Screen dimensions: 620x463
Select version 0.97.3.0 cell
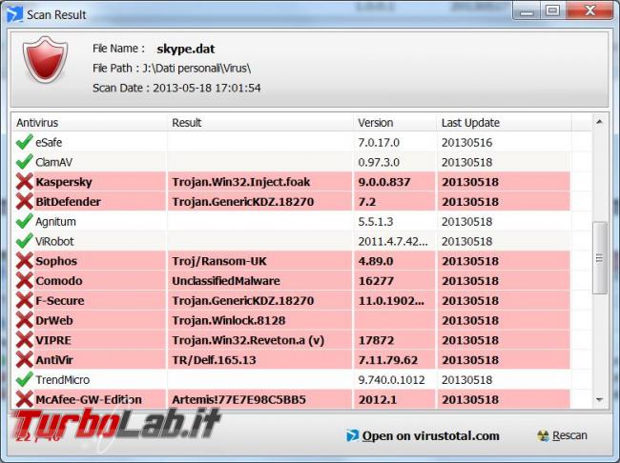pos(379,162)
